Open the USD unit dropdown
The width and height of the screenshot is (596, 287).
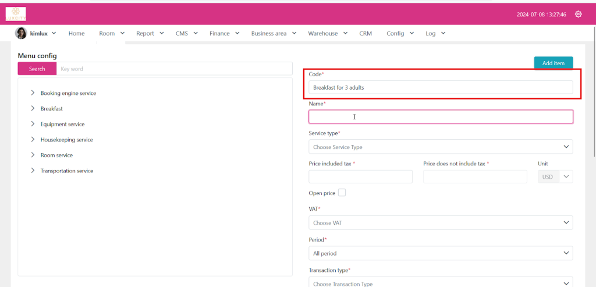point(555,176)
